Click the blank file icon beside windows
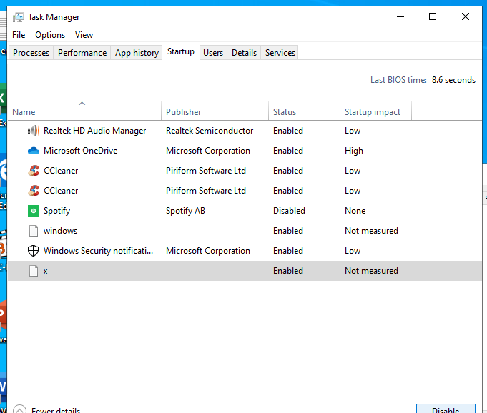Screen dimensions: 487x413 (34, 231)
